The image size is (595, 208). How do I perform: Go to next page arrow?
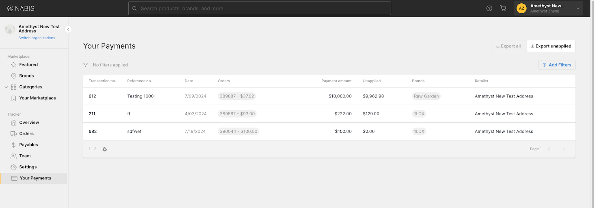pyautogui.click(x=563, y=149)
